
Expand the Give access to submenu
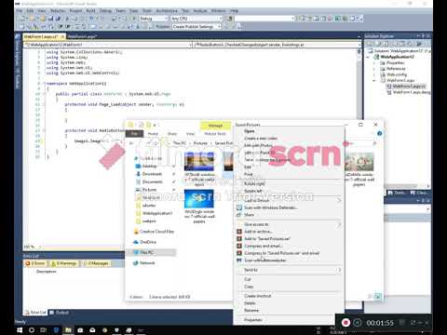click(x=289, y=224)
